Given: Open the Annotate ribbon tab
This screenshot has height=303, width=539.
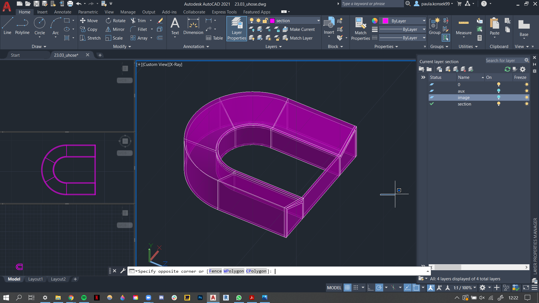Looking at the screenshot, I should coord(63,12).
